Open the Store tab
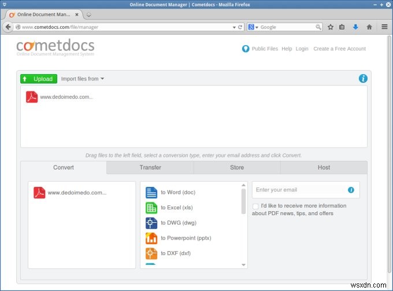The height and width of the screenshot is (291, 393). (237, 167)
